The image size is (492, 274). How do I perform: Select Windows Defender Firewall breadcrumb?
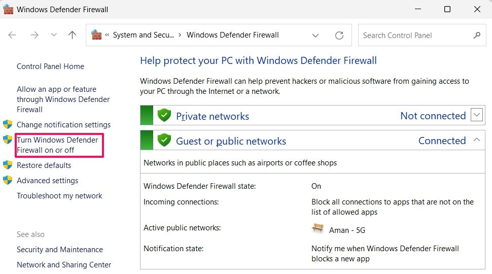tap(232, 35)
